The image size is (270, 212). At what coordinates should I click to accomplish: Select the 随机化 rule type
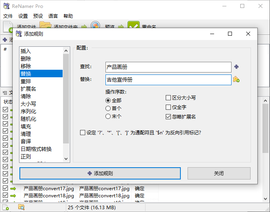[x=41, y=119]
